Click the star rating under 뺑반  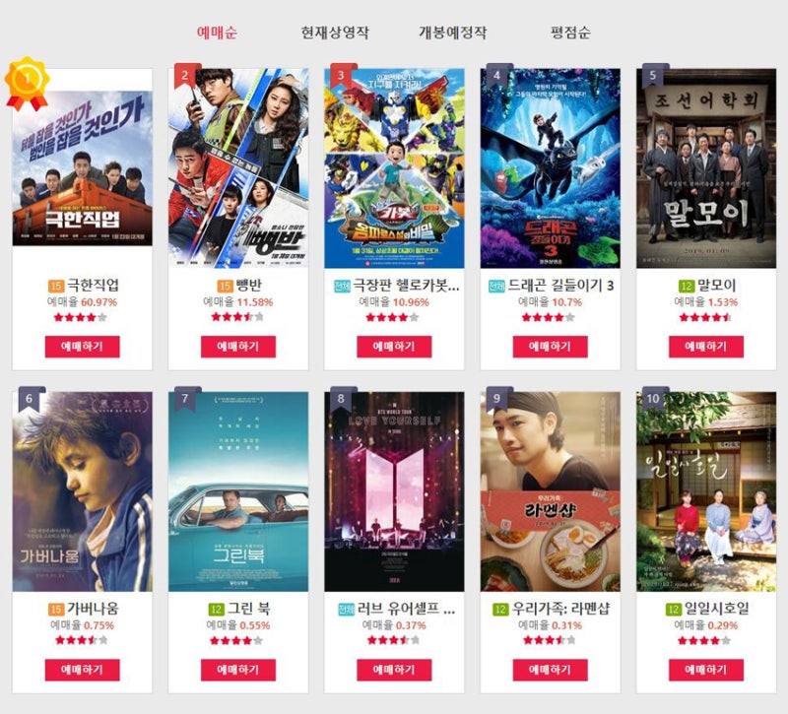[x=237, y=317]
